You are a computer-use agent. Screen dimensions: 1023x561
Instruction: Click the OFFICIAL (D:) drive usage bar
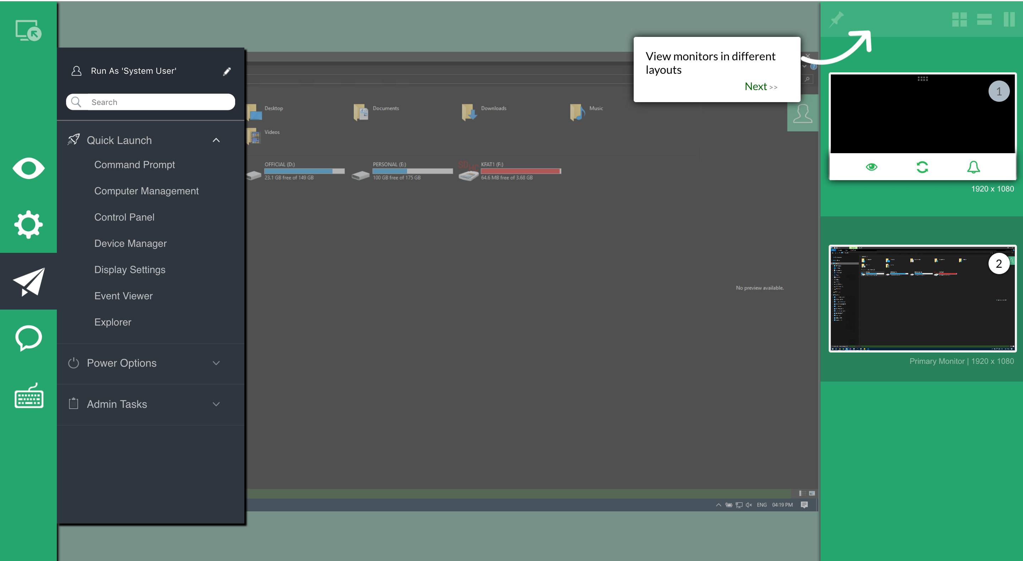click(304, 171)
